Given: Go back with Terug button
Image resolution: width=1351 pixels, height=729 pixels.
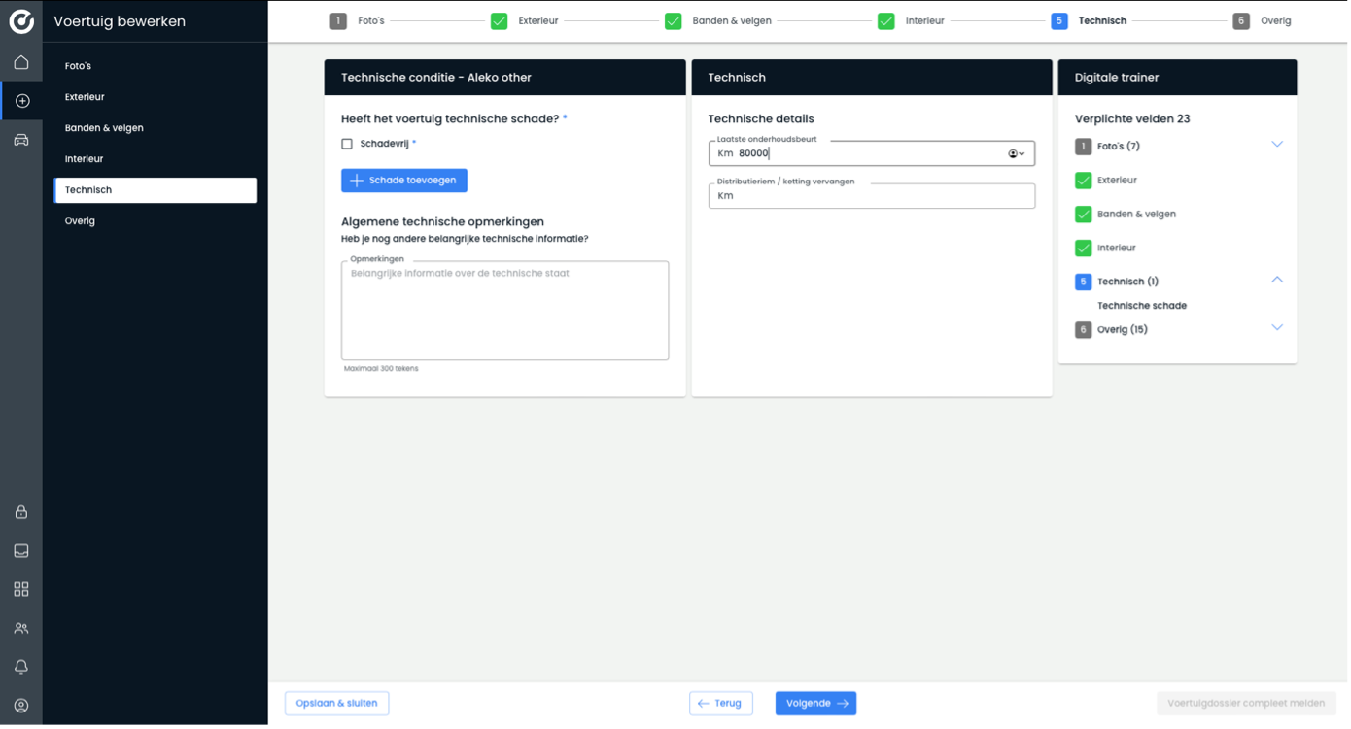Looking at the screenshot, I should (721, 705).
